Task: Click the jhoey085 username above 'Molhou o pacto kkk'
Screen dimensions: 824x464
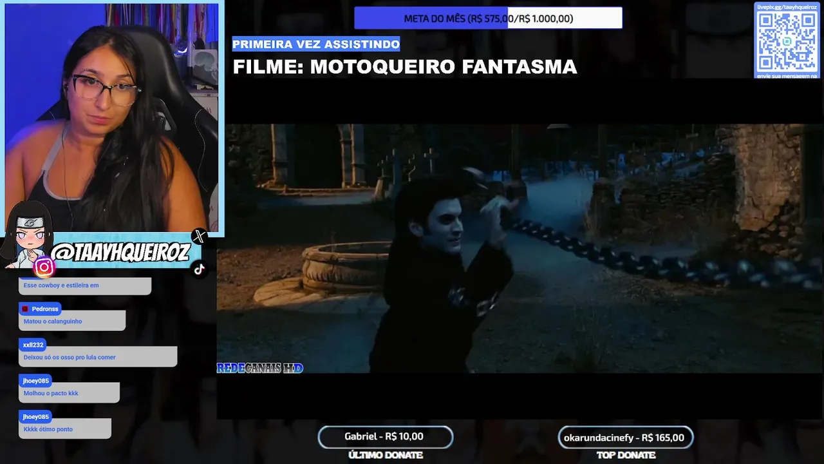Action: coord(35,381)
